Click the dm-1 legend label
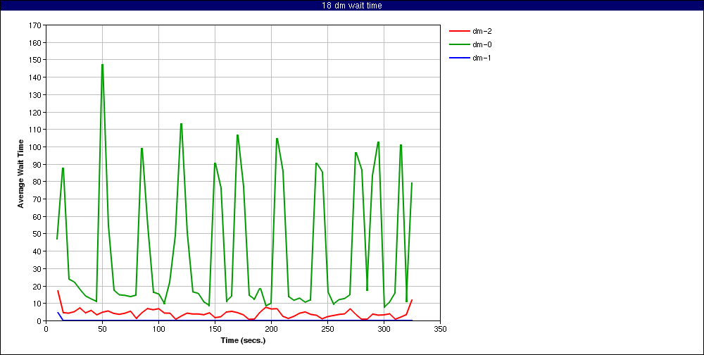The width and height of the screenshot is (704, 355). tap(482, 58)
